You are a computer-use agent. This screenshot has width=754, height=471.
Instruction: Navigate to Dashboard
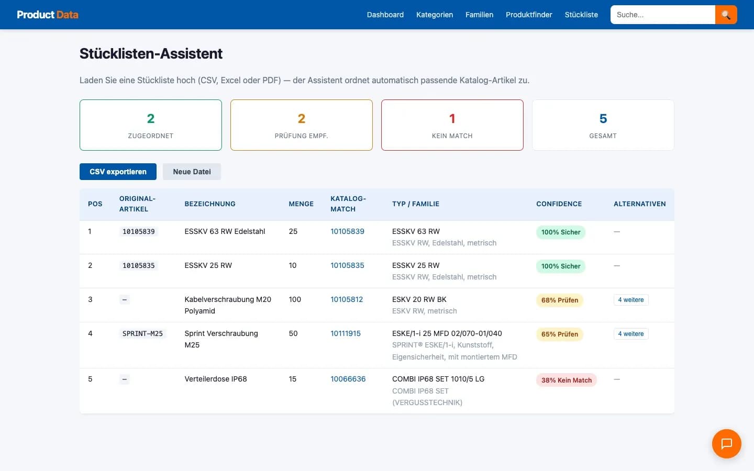[385, 15]
